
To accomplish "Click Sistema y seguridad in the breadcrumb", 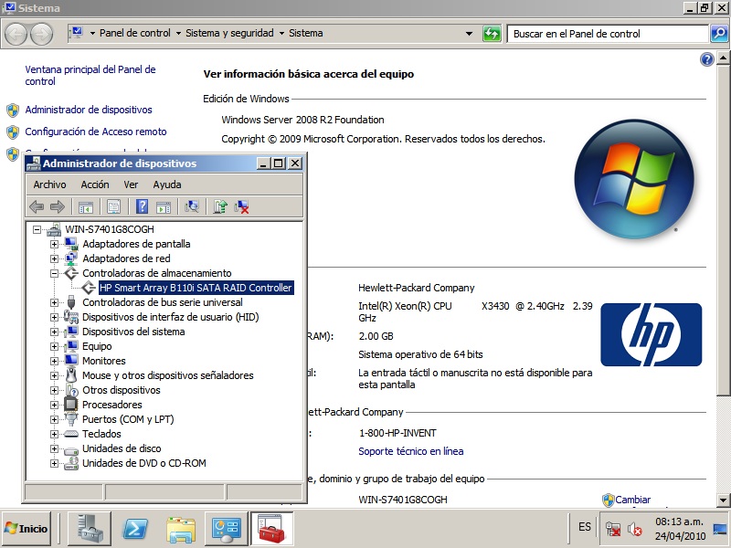I will pos(229,33).
